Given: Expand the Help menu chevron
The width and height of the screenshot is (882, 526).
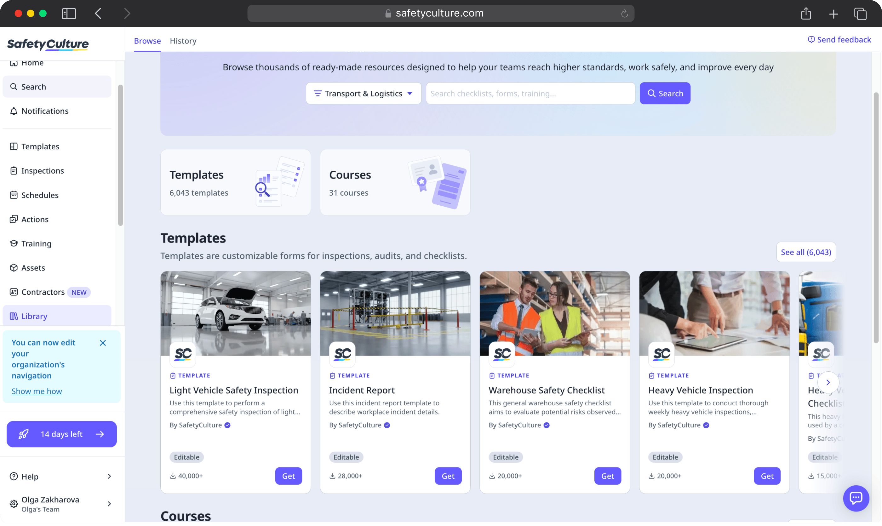Looking at the screenshot, I should pos(109,476).
